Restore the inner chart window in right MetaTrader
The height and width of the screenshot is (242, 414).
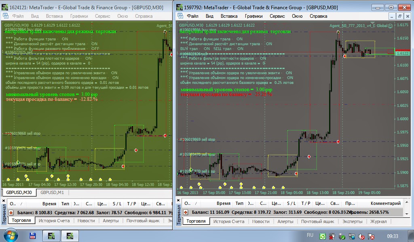point(400,16)
